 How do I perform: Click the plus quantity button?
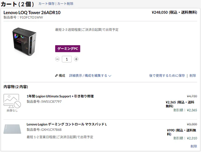76,59
